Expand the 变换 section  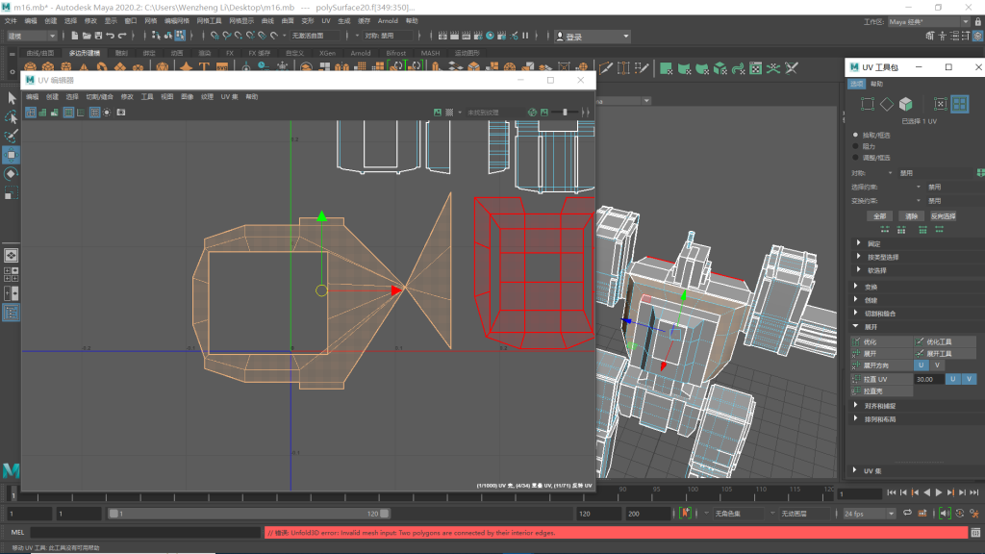click(856, 287)
